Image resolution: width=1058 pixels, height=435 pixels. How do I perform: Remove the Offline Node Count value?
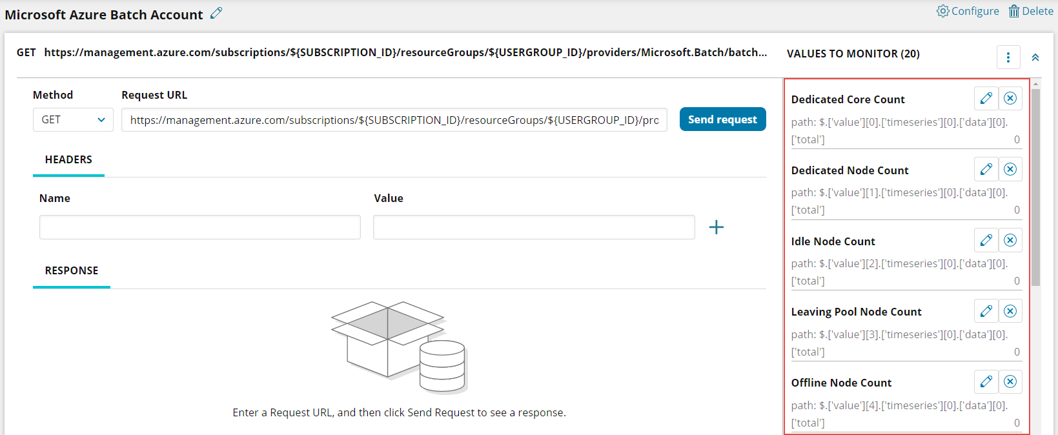(1010, 381)
